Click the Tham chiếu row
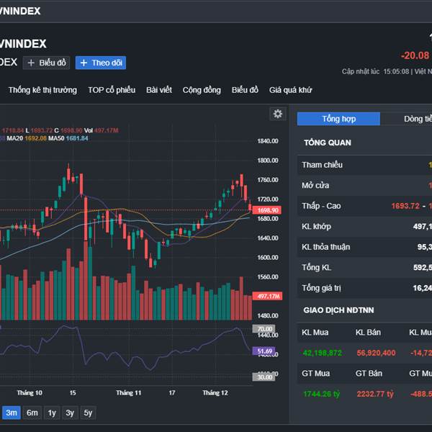Viewport: 432px width, 432px height. pyautogui.click(x=364, y=165)
